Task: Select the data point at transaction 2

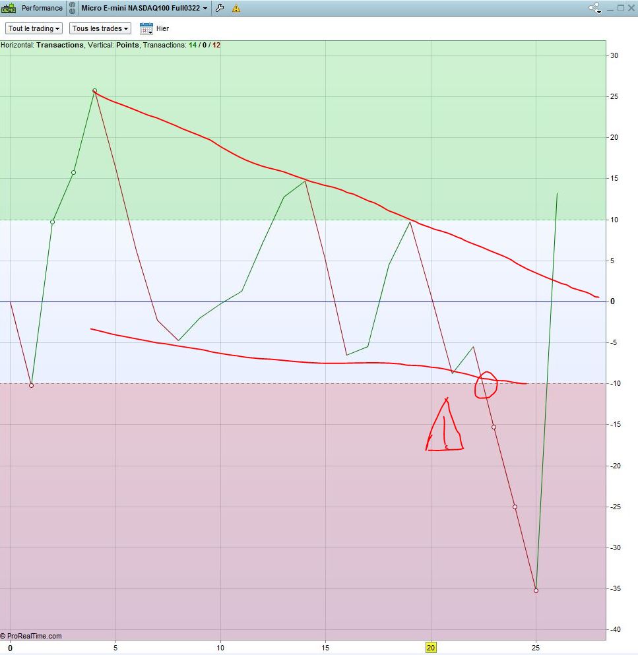Action: (x=52, y=222)
